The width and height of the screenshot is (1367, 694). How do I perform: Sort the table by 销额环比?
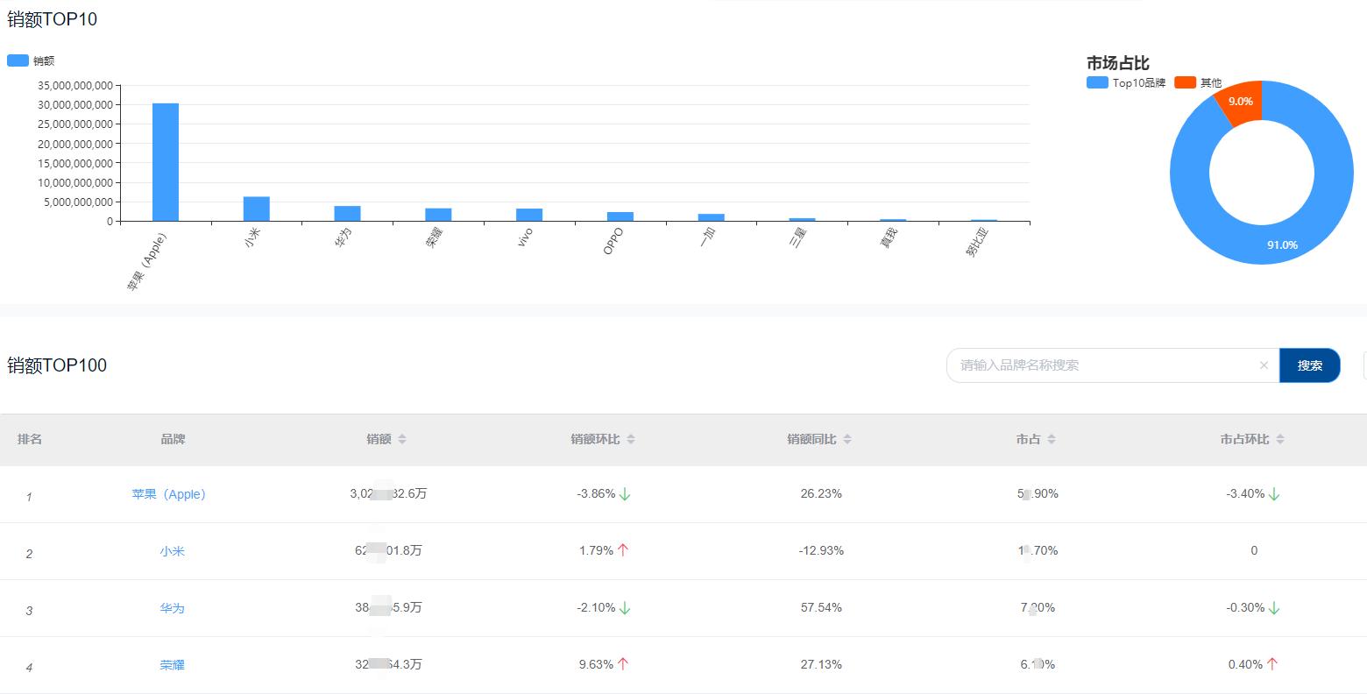631,439
